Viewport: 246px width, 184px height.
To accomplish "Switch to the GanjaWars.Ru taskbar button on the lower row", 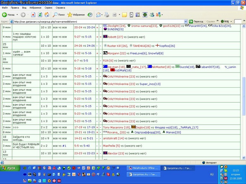I will click(x=144, y=175).
